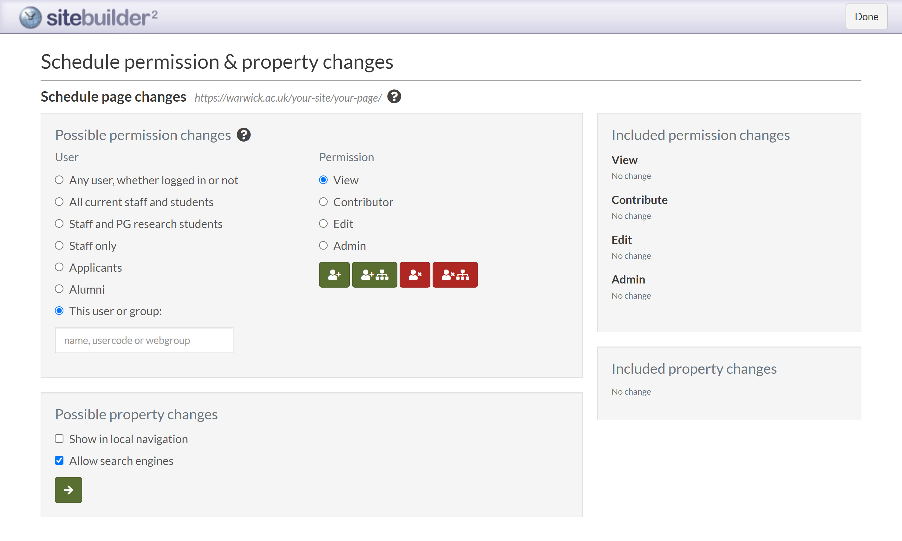Select Any user, whether logged in or not
The image size is (902, 541).
[x=59, y=180]
